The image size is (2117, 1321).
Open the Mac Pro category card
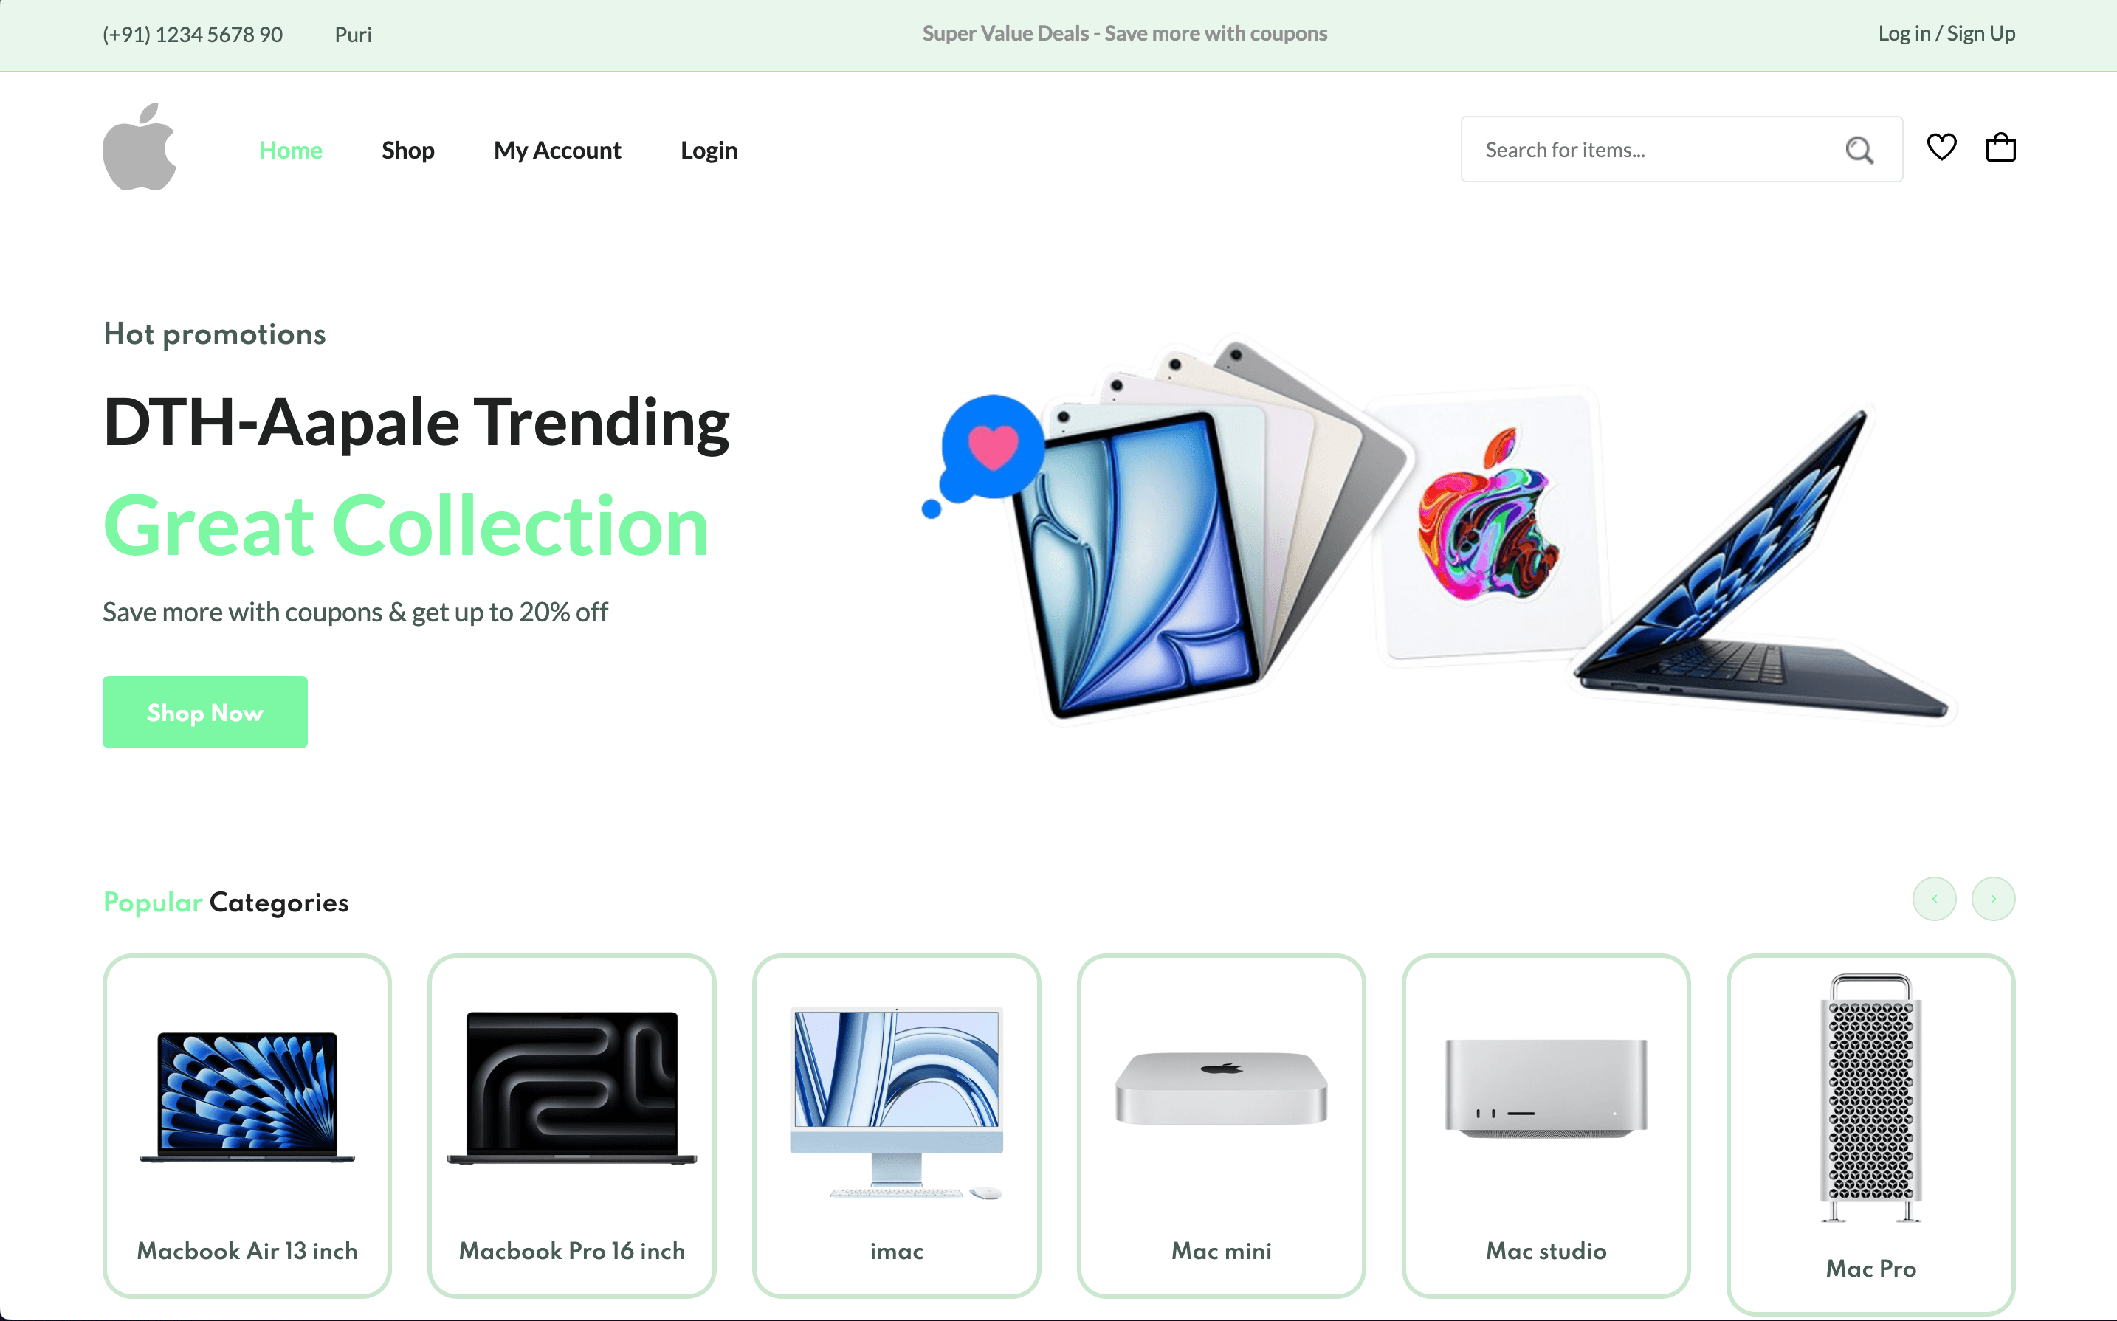tap(1870, 1134)
